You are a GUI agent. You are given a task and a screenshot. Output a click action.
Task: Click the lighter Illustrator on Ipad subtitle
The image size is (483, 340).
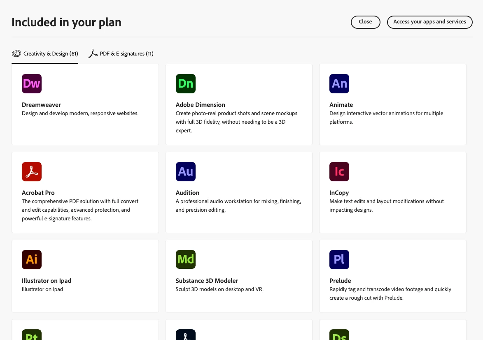click(42, 289)
